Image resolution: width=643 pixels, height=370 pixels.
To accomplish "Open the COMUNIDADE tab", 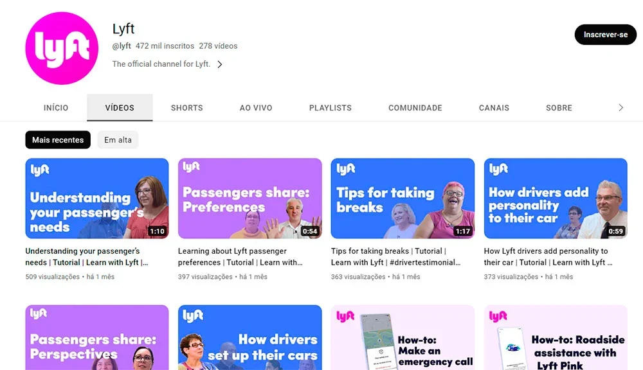I will click(415, 108).
